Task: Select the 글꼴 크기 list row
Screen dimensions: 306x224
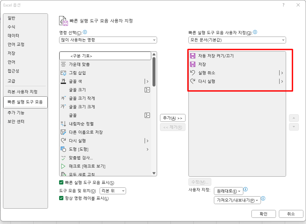Action: point(105,90)
